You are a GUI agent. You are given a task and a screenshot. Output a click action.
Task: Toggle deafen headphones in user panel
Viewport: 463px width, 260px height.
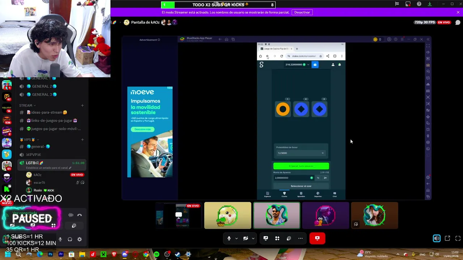click(x=70, y=239)
